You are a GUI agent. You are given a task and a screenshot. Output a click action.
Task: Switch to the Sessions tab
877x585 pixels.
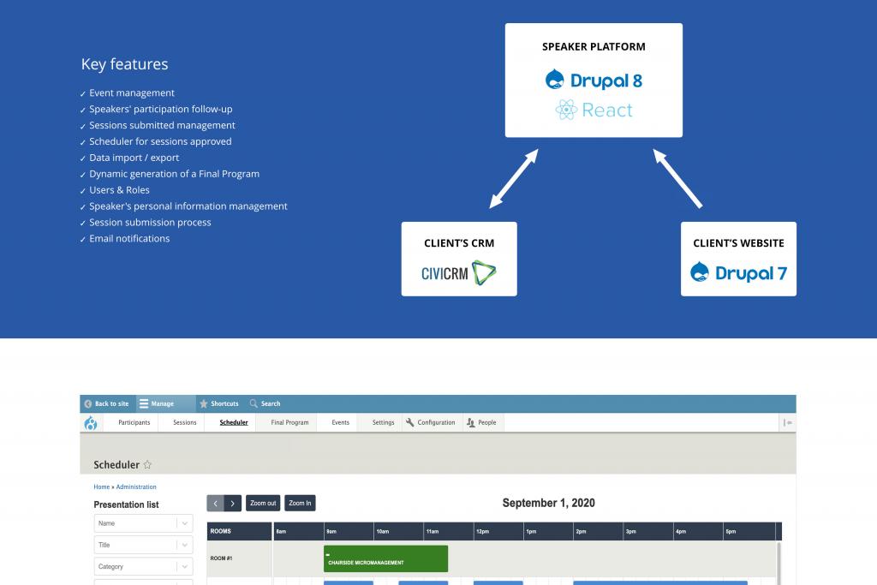click(185, 423)
